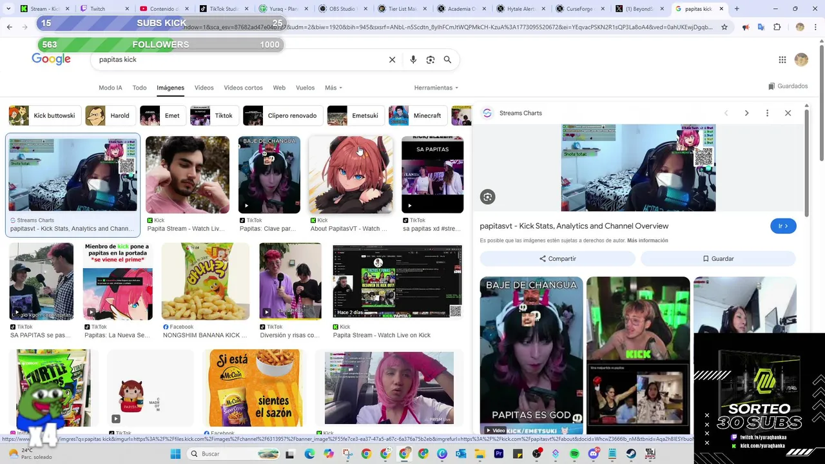The height and width of the screenshot is (464, 825).
Task: Open Guardados saved items
Action: [788, 86]
